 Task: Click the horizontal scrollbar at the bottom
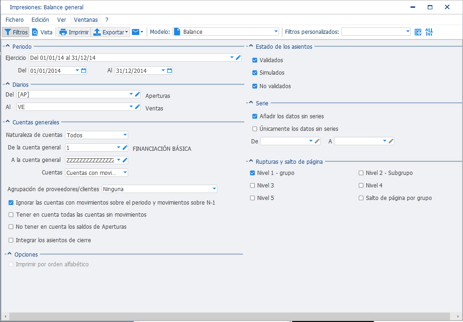click(231, 316)
